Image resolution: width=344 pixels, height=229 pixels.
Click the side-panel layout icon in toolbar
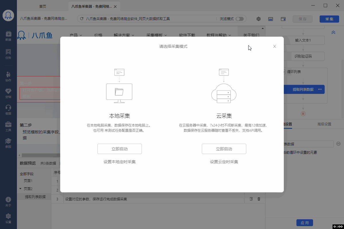pyautogui.click(x=283, y=19)
